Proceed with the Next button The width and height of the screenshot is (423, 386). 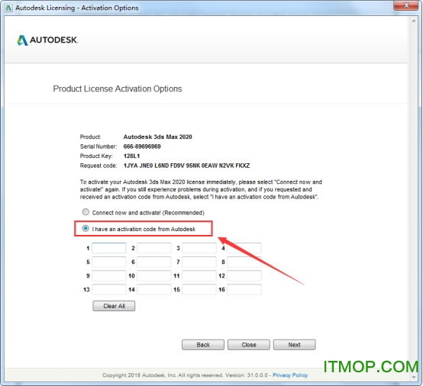(294, 345)
